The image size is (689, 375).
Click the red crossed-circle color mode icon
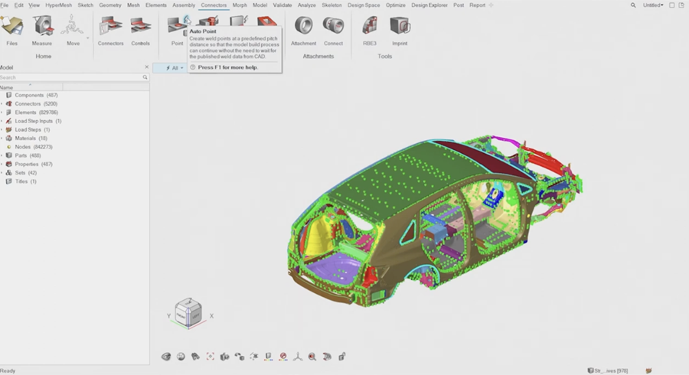pos(283,357)
